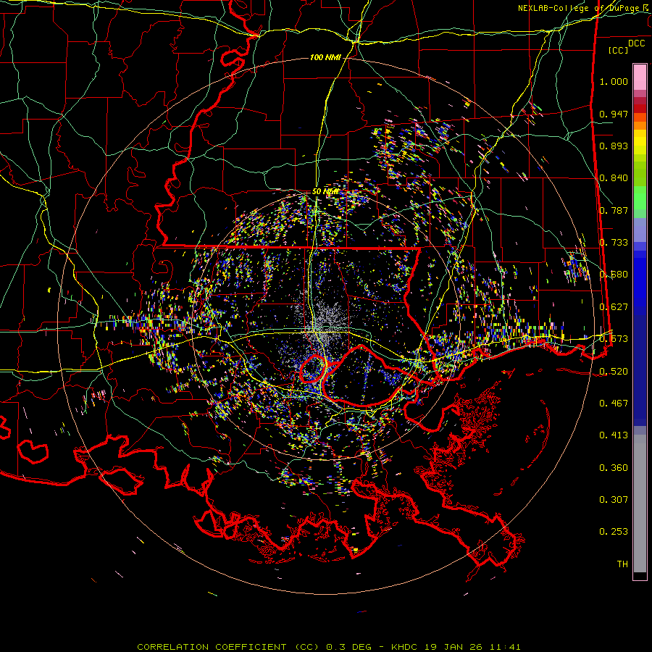Click the KHDC station identifier in the caption

[405, 647]
